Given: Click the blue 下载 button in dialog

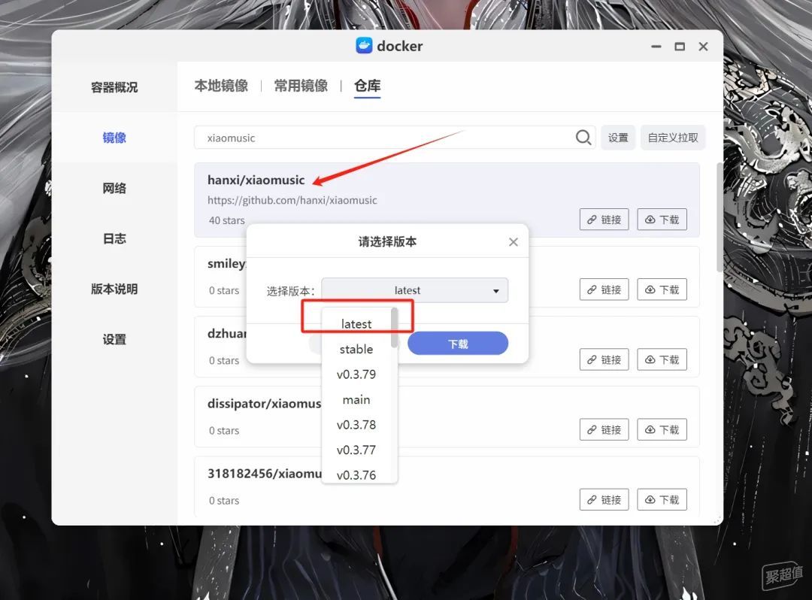Looking at the screenshot, I should pyautogui.click(x=458, y=344).
